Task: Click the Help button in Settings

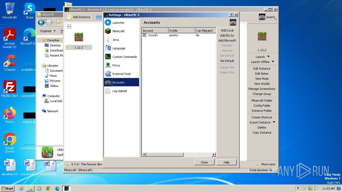Action: click(x=226, y=162)
